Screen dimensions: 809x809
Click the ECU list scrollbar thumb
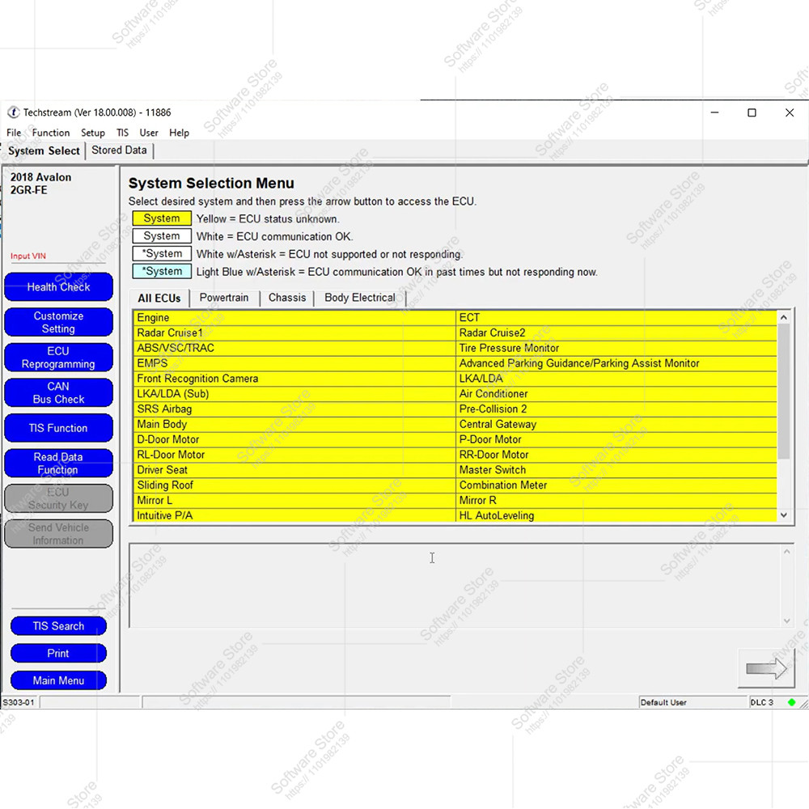pos(784,392)
